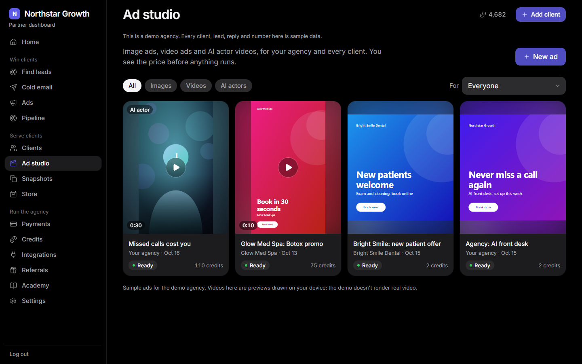The image size is (582, 364).
Task: Click the Bright Smile: new patient offer title
Action: pyautogui.click(x=397, y=244)
